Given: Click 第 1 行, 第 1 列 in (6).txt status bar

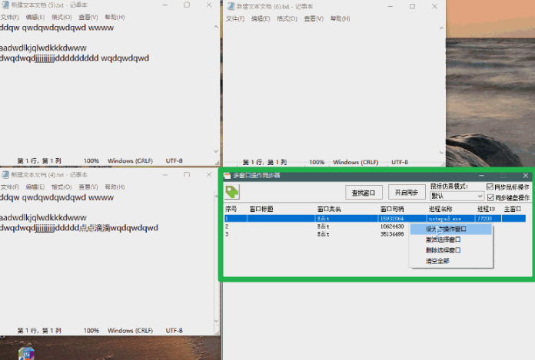Looking at the screenshot, I should [x=264, y=162].
